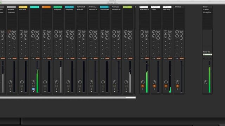Arm the orange track using its lower dot
The image size is (225, 126).
click(45, 91)
